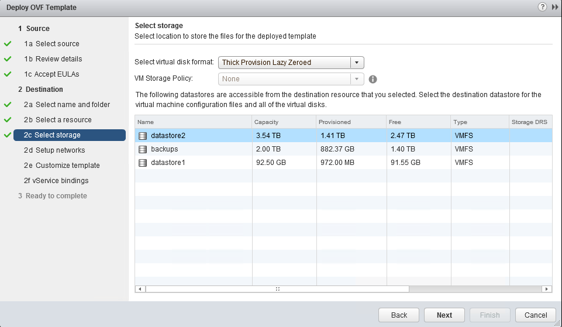Select the backups datastore row
Viewport: 562px width, 327px height.
coord(292,149)
